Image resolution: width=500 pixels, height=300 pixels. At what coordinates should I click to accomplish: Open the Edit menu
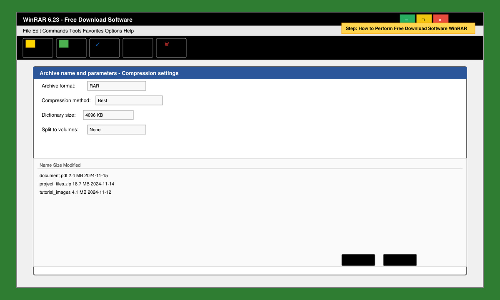[37, 31]
